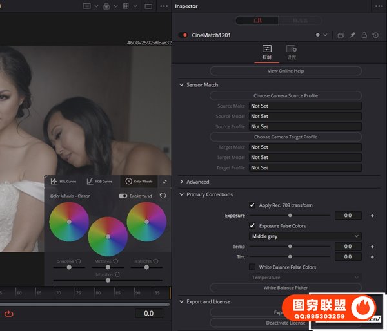The image size is (387, 331).
Task: Click the Exposure slider handle
Action: click(x=290, y=216)
